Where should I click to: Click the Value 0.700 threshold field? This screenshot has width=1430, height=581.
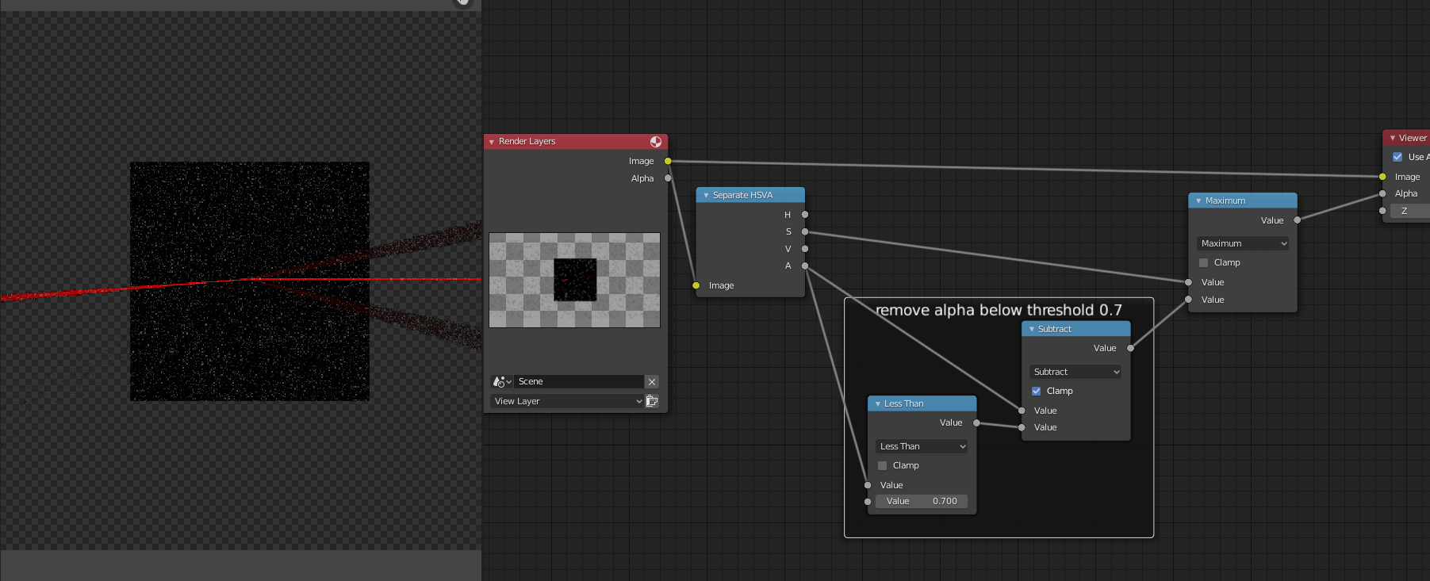(922, 501)
